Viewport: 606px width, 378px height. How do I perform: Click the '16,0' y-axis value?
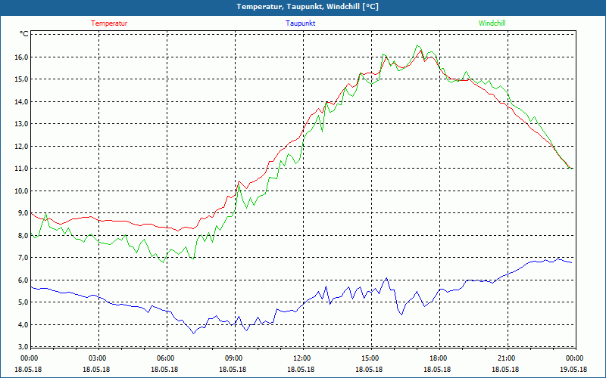coord(22,57)
